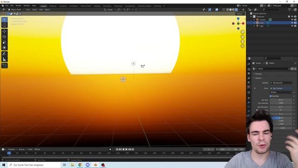
Task: Select the Rotate tool
Action: point(4,37)
